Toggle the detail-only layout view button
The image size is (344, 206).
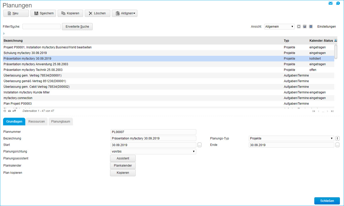(x=311, y=27)
